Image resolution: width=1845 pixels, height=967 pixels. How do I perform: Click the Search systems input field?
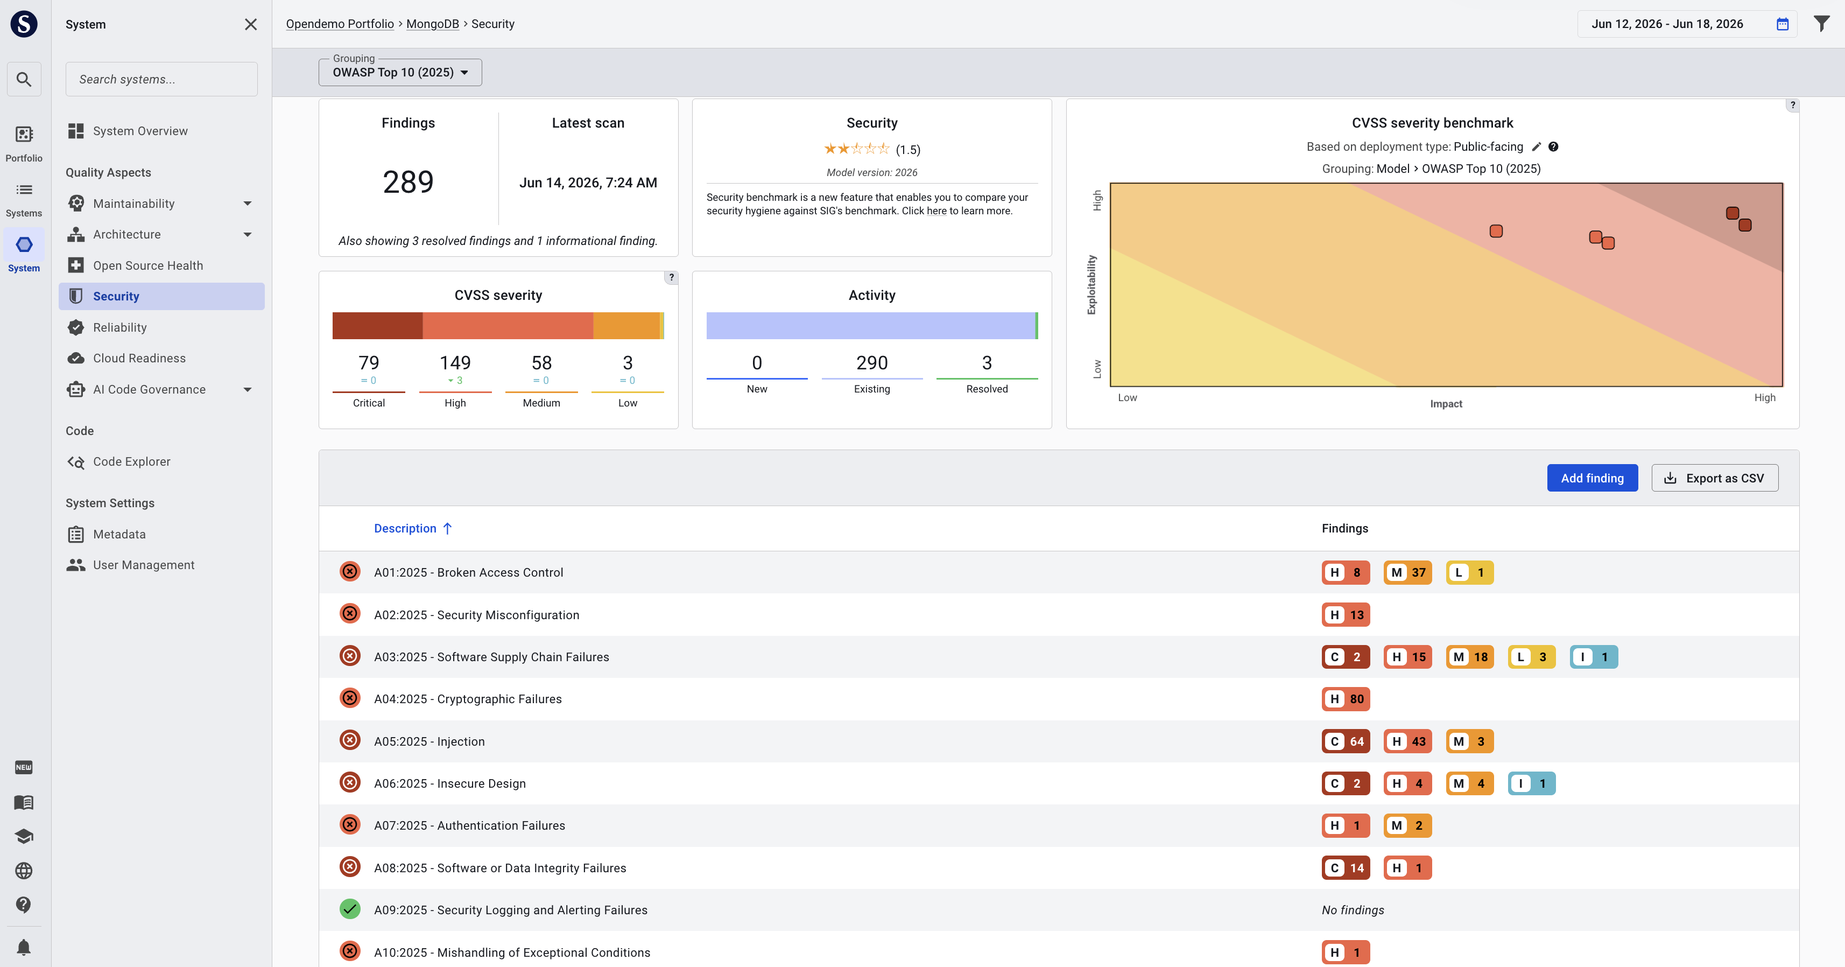click(161, 79)
